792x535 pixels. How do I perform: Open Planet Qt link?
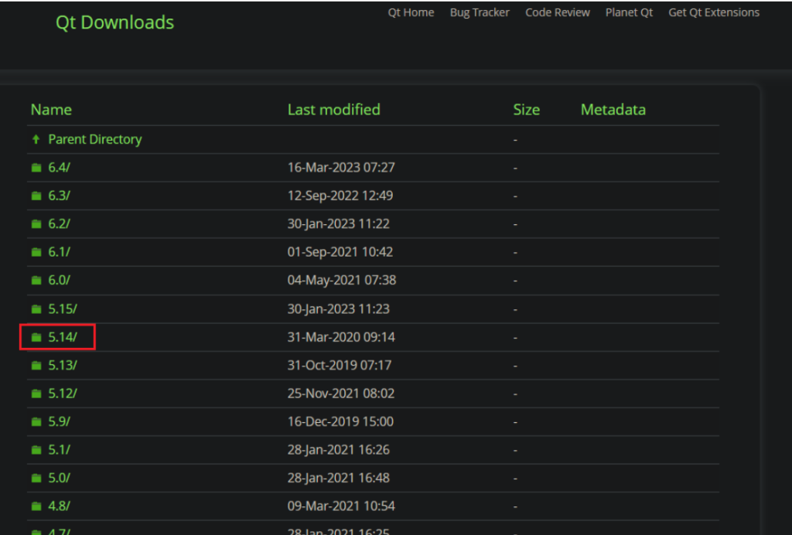629,12
